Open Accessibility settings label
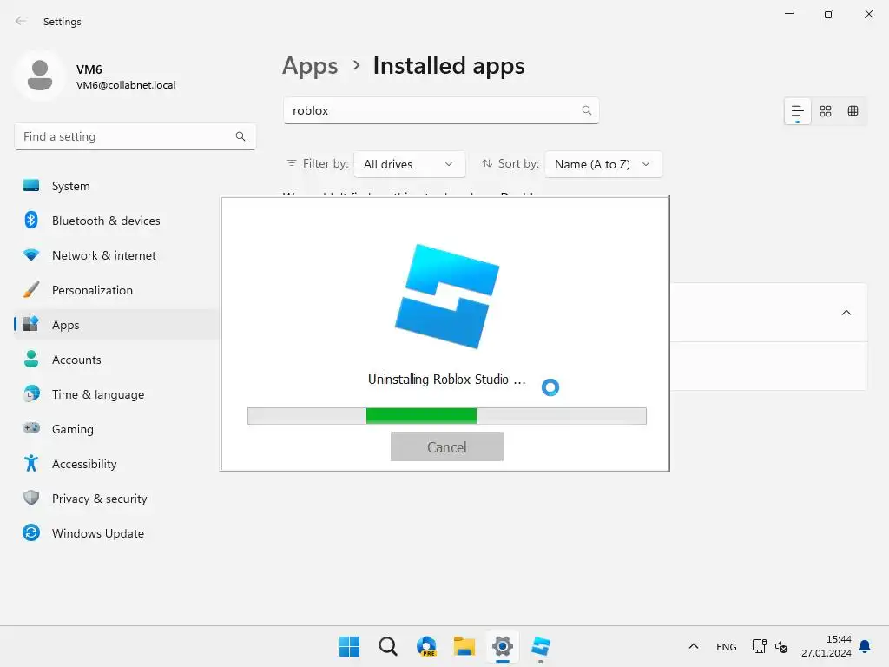889x667 pixels. 84,464
